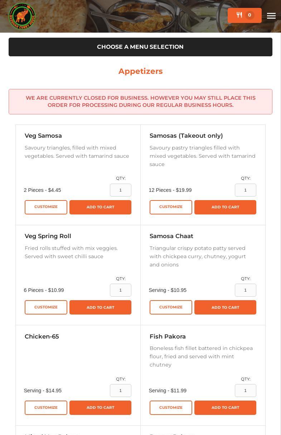Screen dimensions: 281x435
Task: Select quantity box for 12 Pieces Samosas
Action: coord(245,190)
